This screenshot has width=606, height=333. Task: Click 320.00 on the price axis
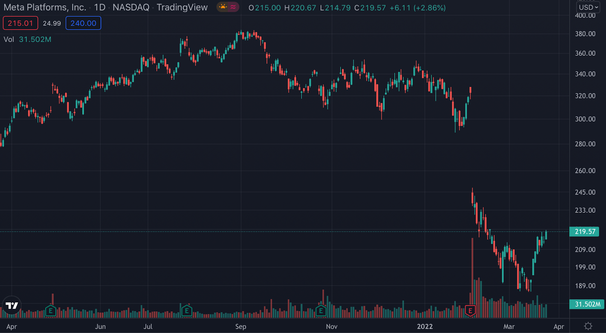(x=585, y=96)
